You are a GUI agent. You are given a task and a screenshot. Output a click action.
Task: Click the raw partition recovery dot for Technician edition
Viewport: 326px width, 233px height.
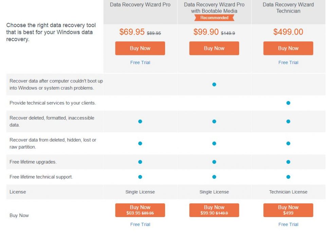point(288,143)
